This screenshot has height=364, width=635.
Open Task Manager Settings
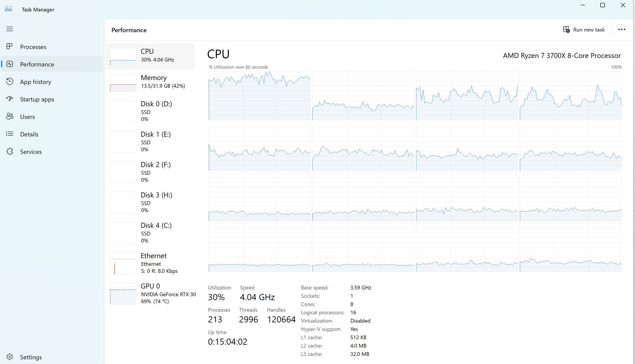click(x=31, y=357)
